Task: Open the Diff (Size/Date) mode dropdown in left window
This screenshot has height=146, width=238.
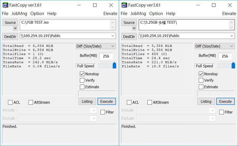Action: 95,46
